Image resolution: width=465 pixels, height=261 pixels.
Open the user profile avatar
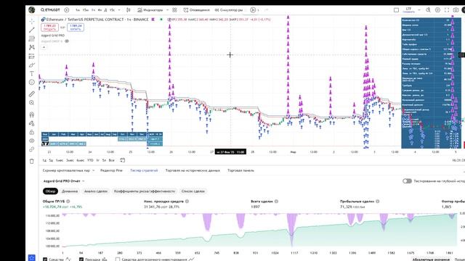point(32,9)
